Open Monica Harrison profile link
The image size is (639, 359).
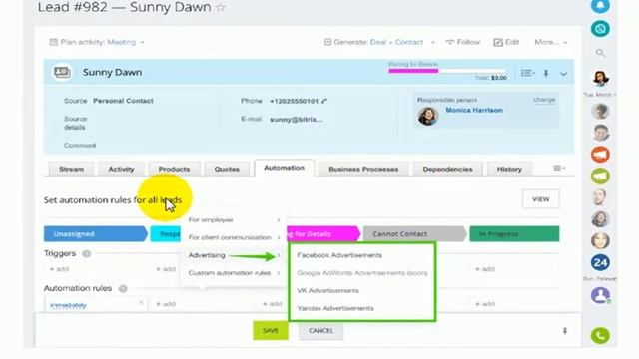[x=474, y=110]
